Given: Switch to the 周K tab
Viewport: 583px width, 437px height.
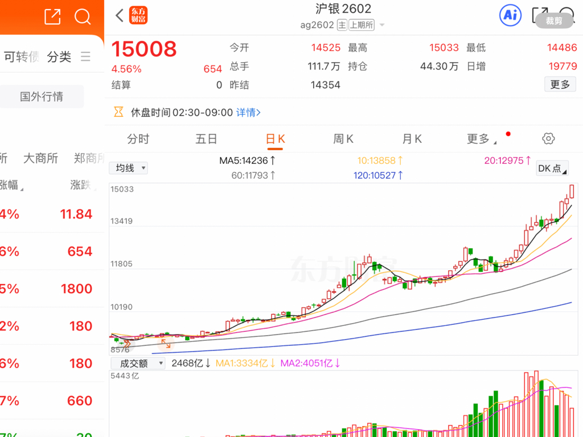Looking at the screenshot, I should coord(343,139).
